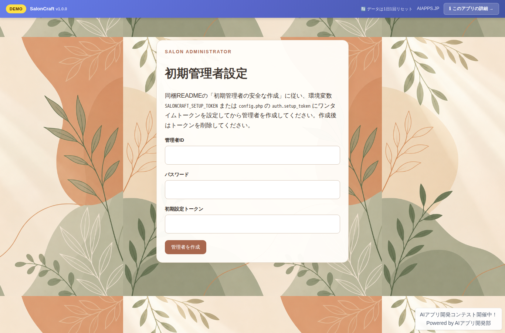Image resolution: width=505 pixels, height=333 pixels.
Task: Click the 管理者ID input field
Action: [253, 155]
